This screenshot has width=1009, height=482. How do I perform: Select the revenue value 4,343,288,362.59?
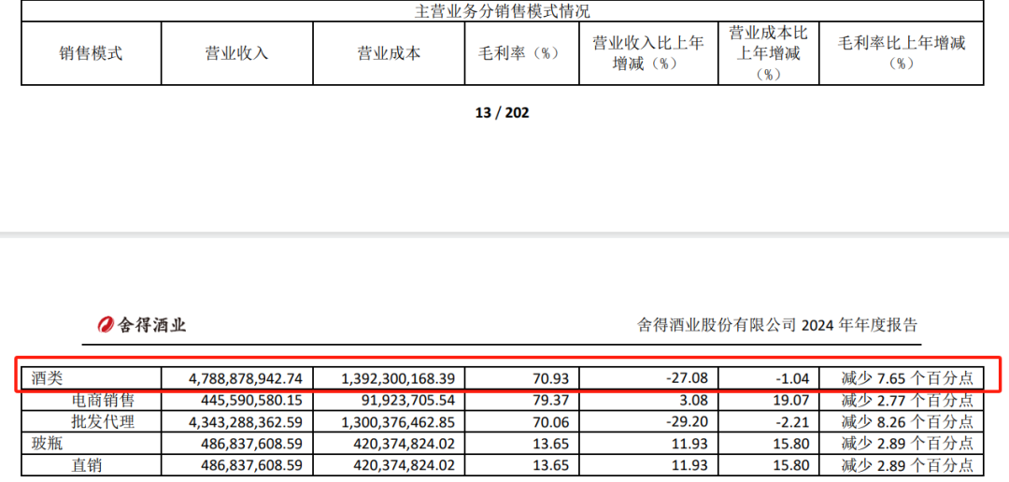(x=244, y=422)
